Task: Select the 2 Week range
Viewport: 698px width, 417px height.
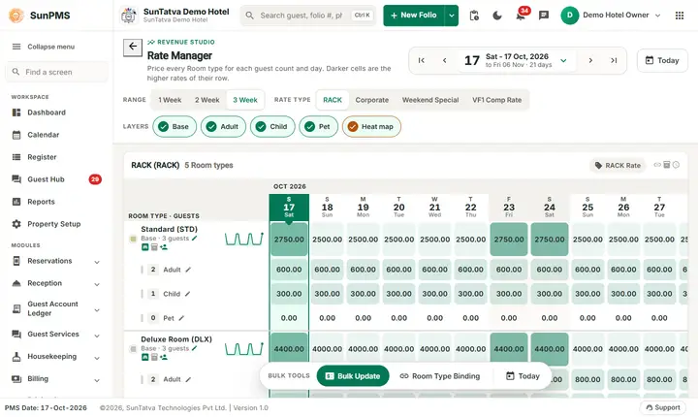Action: coord(207,100)
